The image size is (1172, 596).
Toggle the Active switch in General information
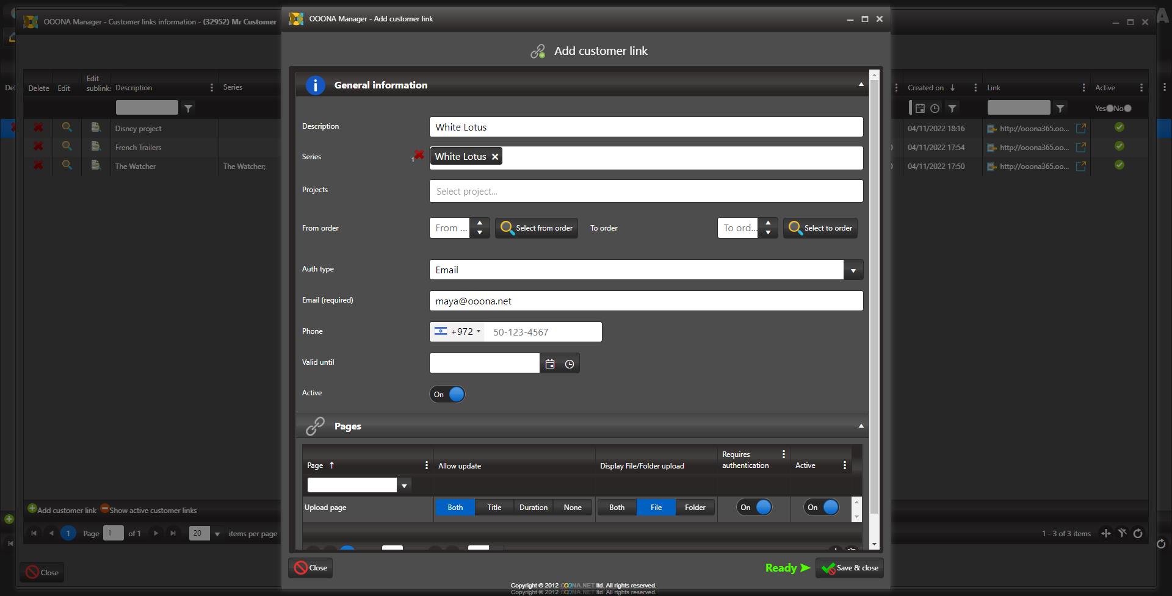(447, 394)
